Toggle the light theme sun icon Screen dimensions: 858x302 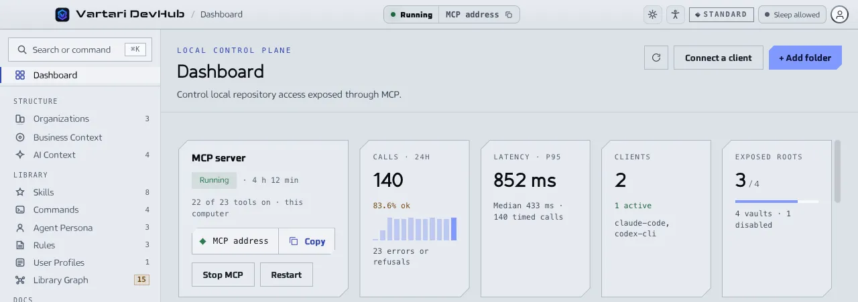point(652,15)
